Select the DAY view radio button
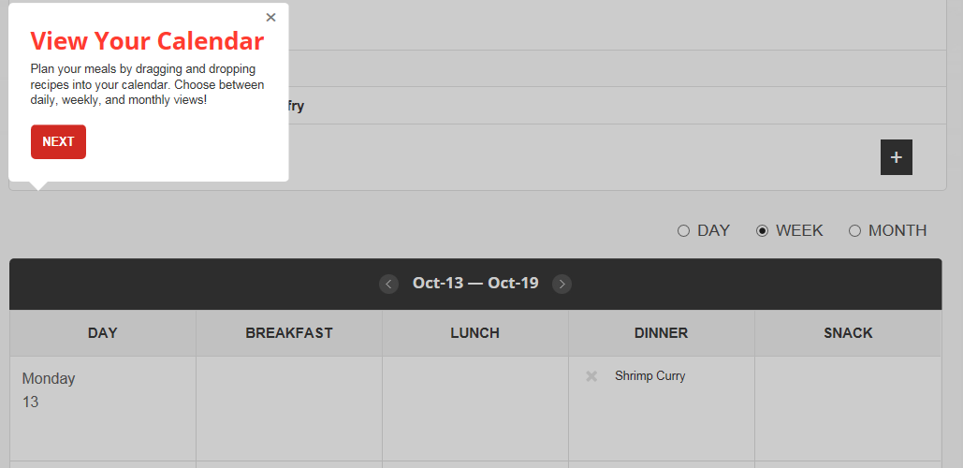This screenshot has height=468, width=963. tap(683, 231)
